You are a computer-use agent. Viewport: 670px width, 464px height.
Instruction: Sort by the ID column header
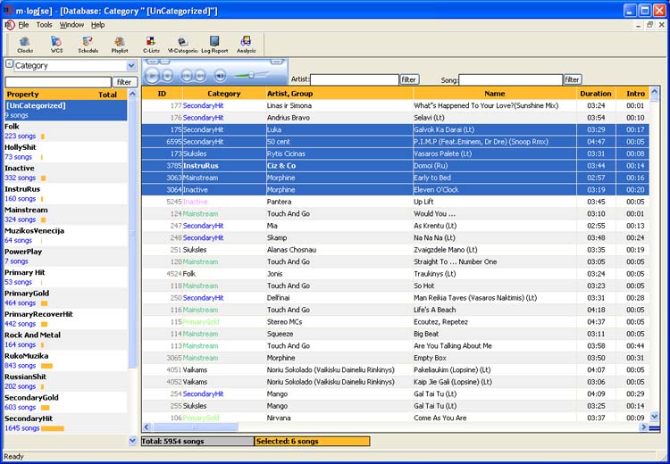(162, 94)
